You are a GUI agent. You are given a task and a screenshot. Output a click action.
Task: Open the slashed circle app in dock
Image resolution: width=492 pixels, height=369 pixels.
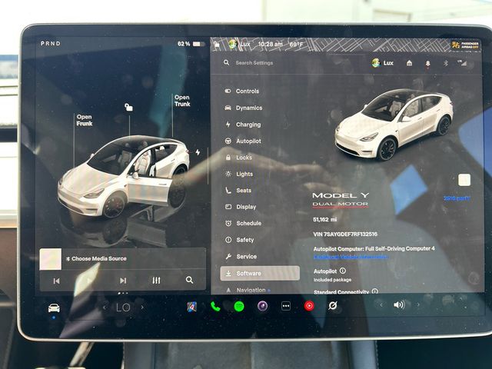333,305
